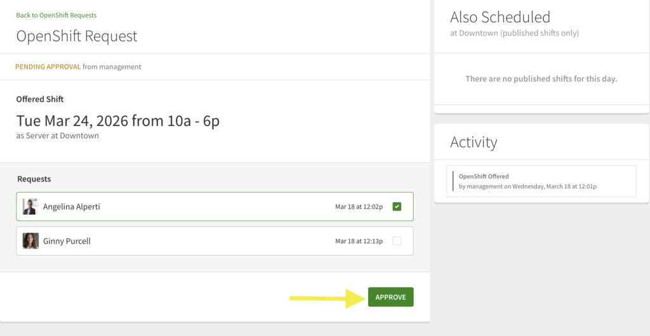Select the Angelina Alperti name text
The image size is (650, 336).
click(x=72, y=207)
